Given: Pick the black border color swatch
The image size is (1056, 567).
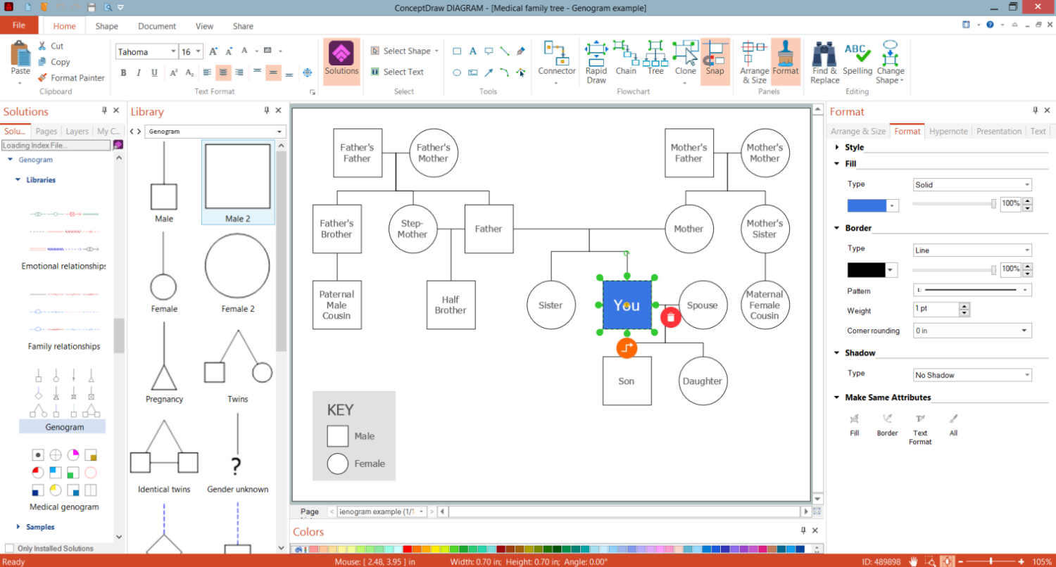Looking at the screenshot, I should [867, 270].
